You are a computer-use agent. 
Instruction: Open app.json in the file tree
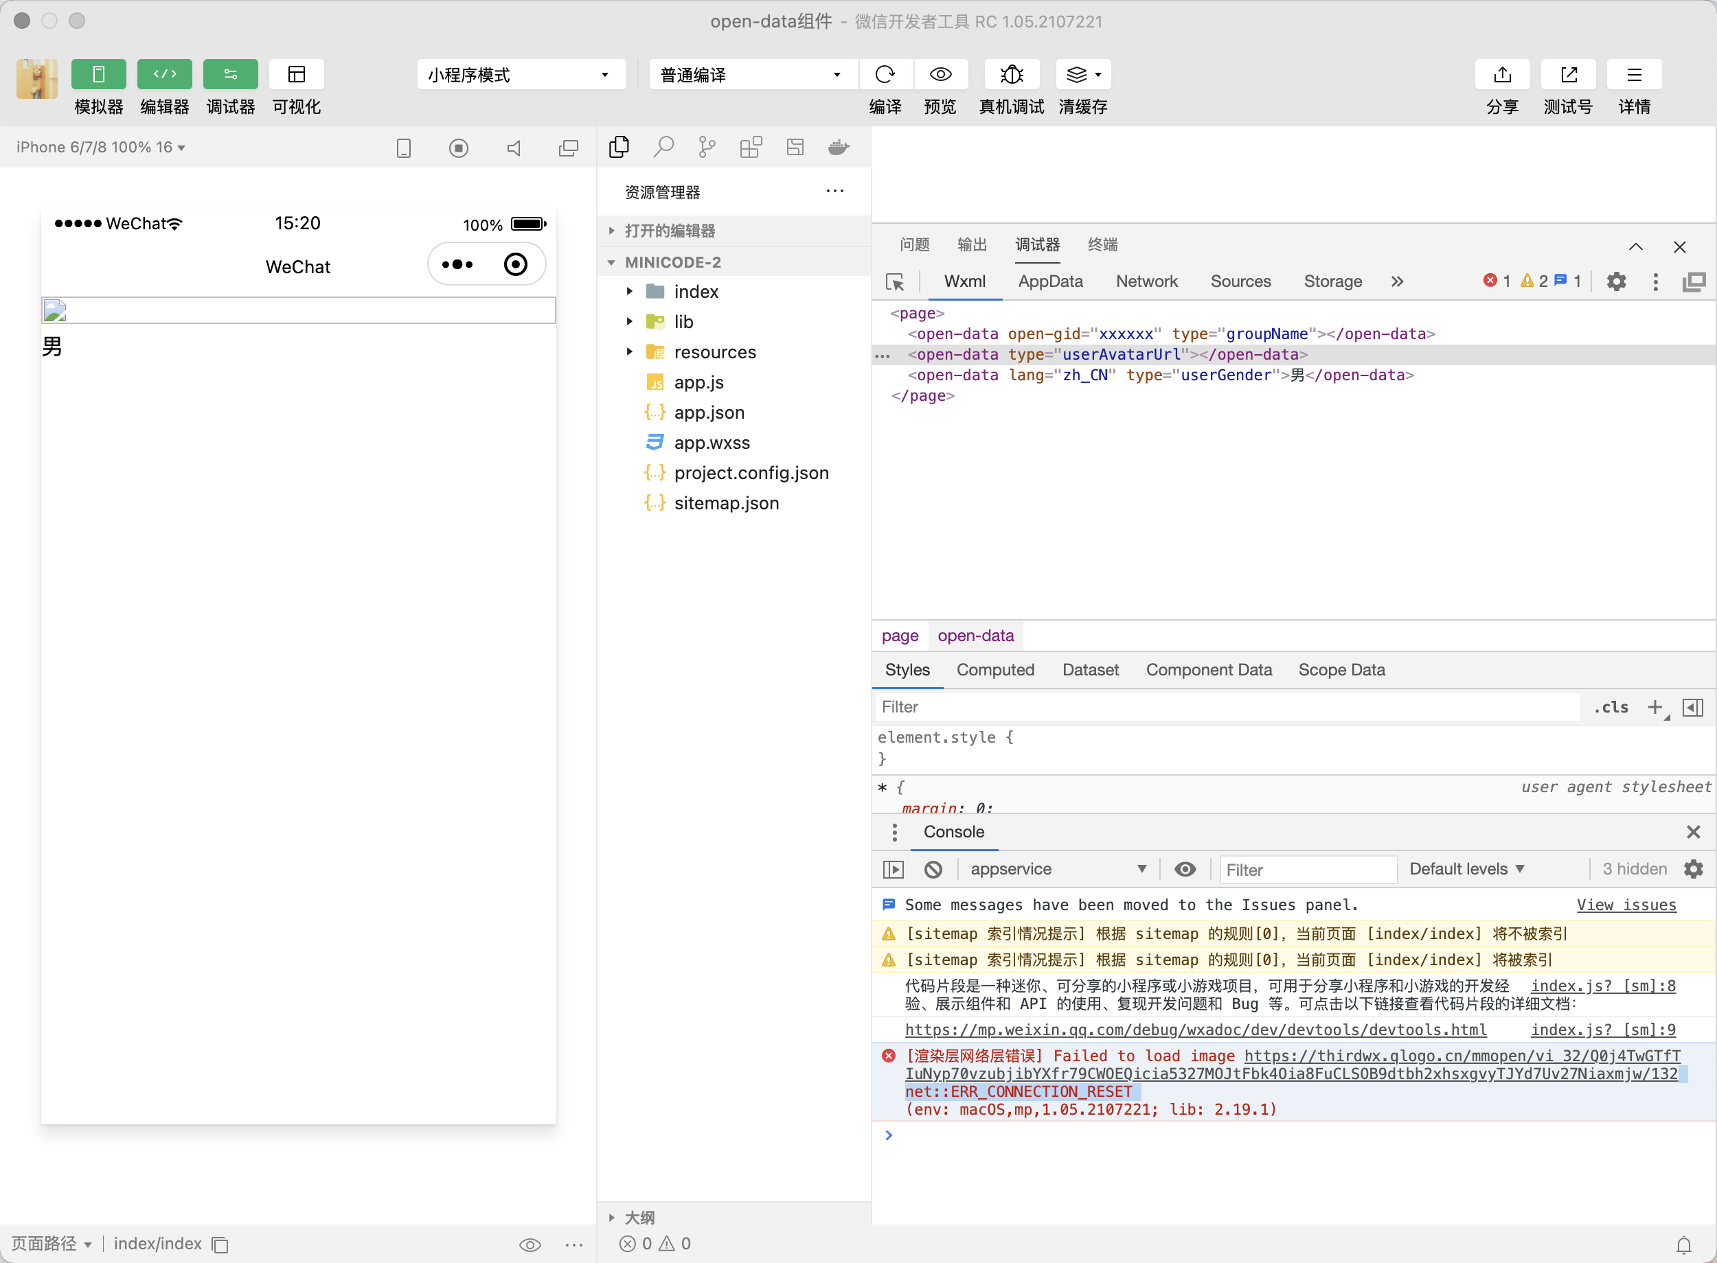pos(708,413)
